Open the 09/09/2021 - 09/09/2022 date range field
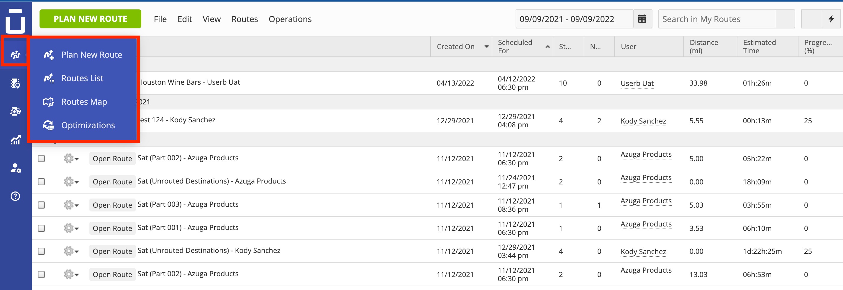This screenshot has height=290, width=843. click(574, 19)
